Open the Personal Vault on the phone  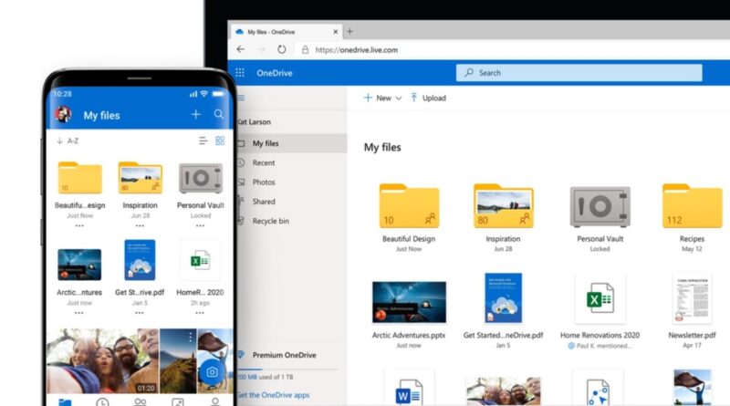tap(201, 178)
